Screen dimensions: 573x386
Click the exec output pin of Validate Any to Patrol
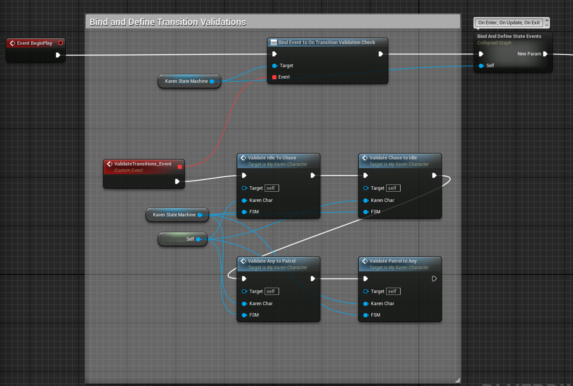pos(313,278)
